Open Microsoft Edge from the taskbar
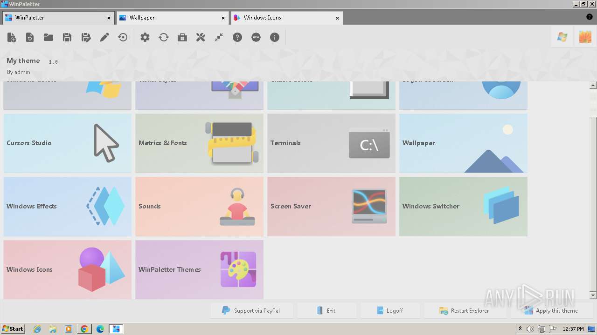This screenshot has width=597, height=335. point(100,329)
